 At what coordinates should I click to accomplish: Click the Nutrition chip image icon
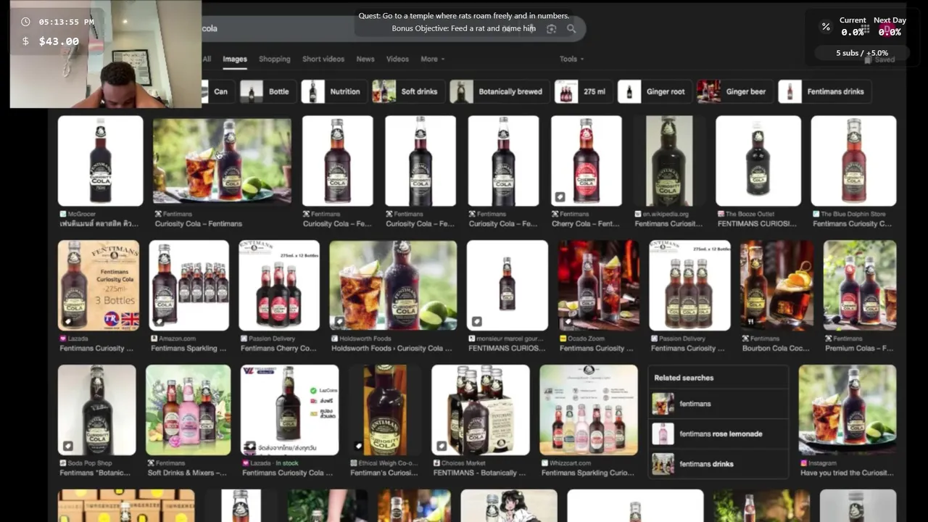tap(312, 91)
